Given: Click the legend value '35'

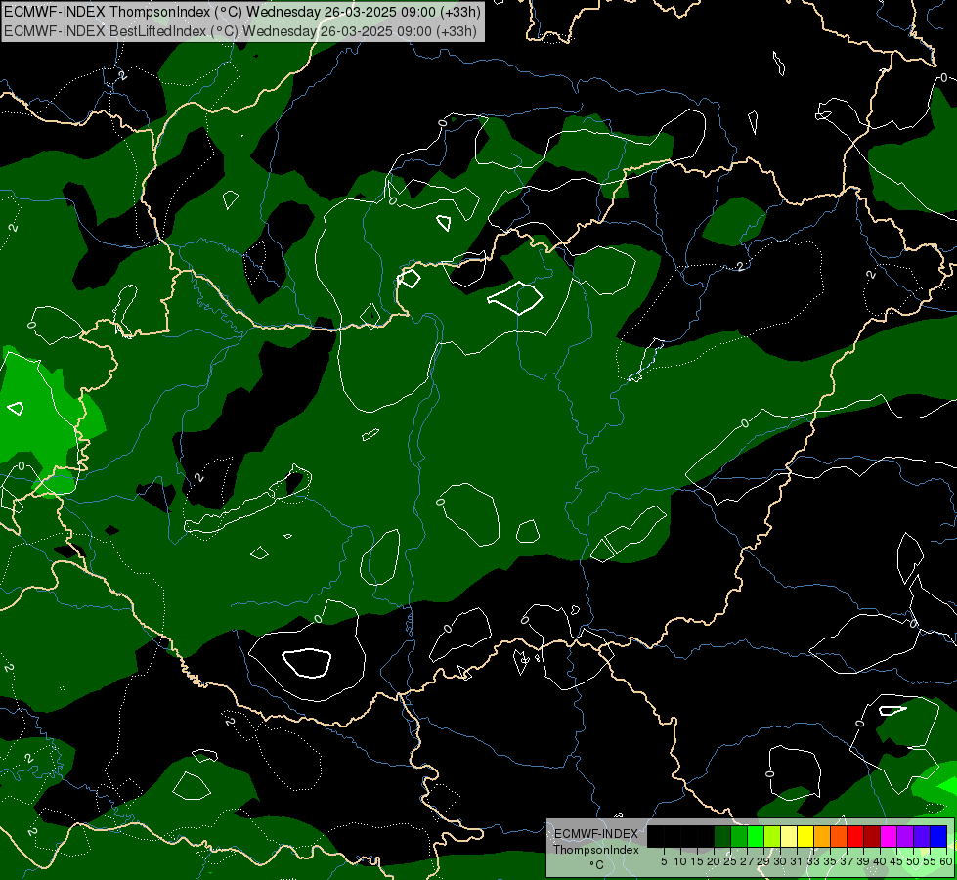Looking at the screenshot, I should point(830,861).
